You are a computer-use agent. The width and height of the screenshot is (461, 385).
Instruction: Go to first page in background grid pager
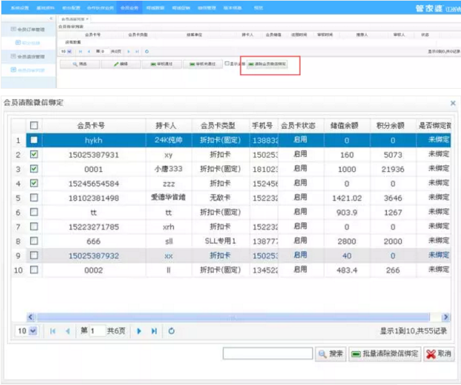click(80, 52)
